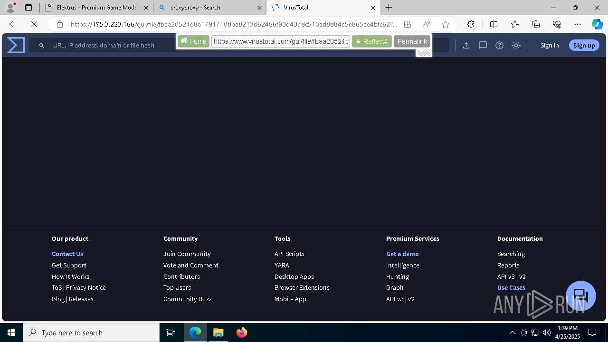Open the Intelligence link
The height and width of the screenshot is (342, 608).
pos(403,265)
